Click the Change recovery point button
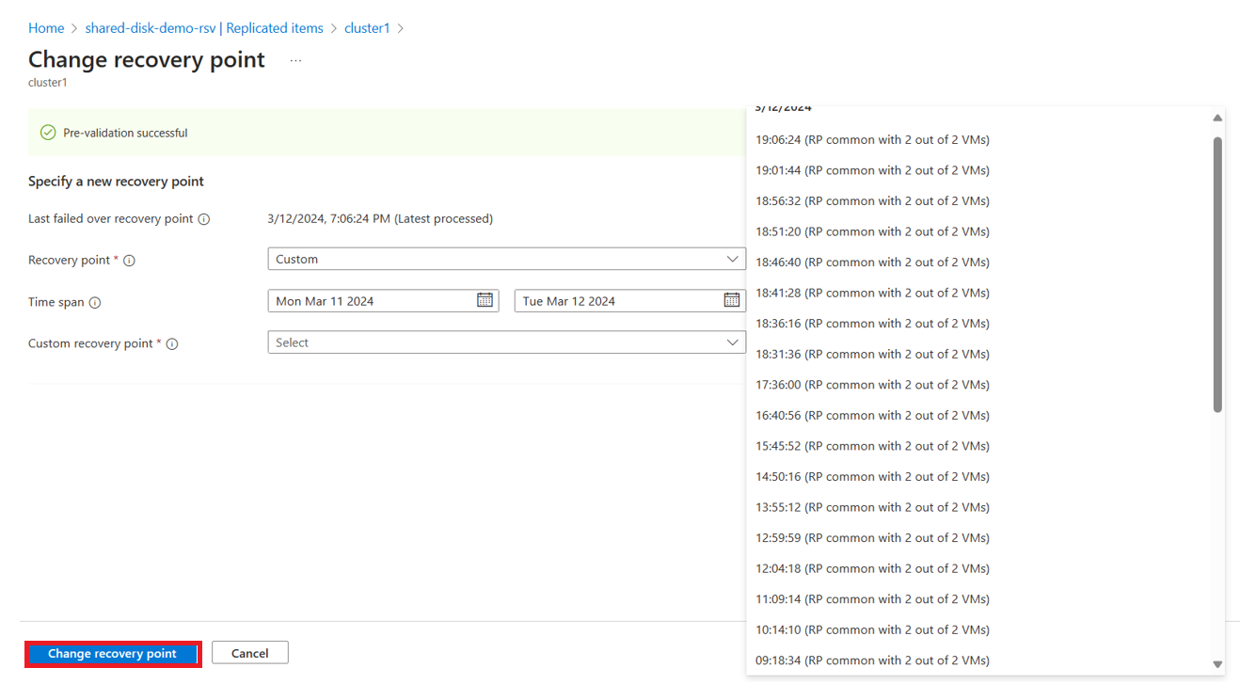The height and width of the screenshot is (684, 1240). tap(112, 653)
